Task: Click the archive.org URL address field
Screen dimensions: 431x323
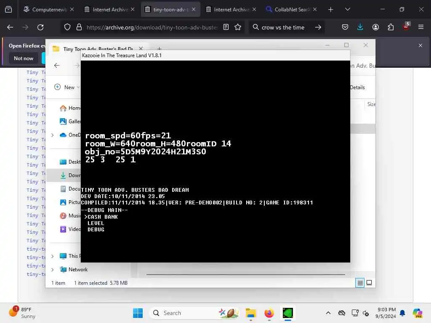Action: click(152, 27)
